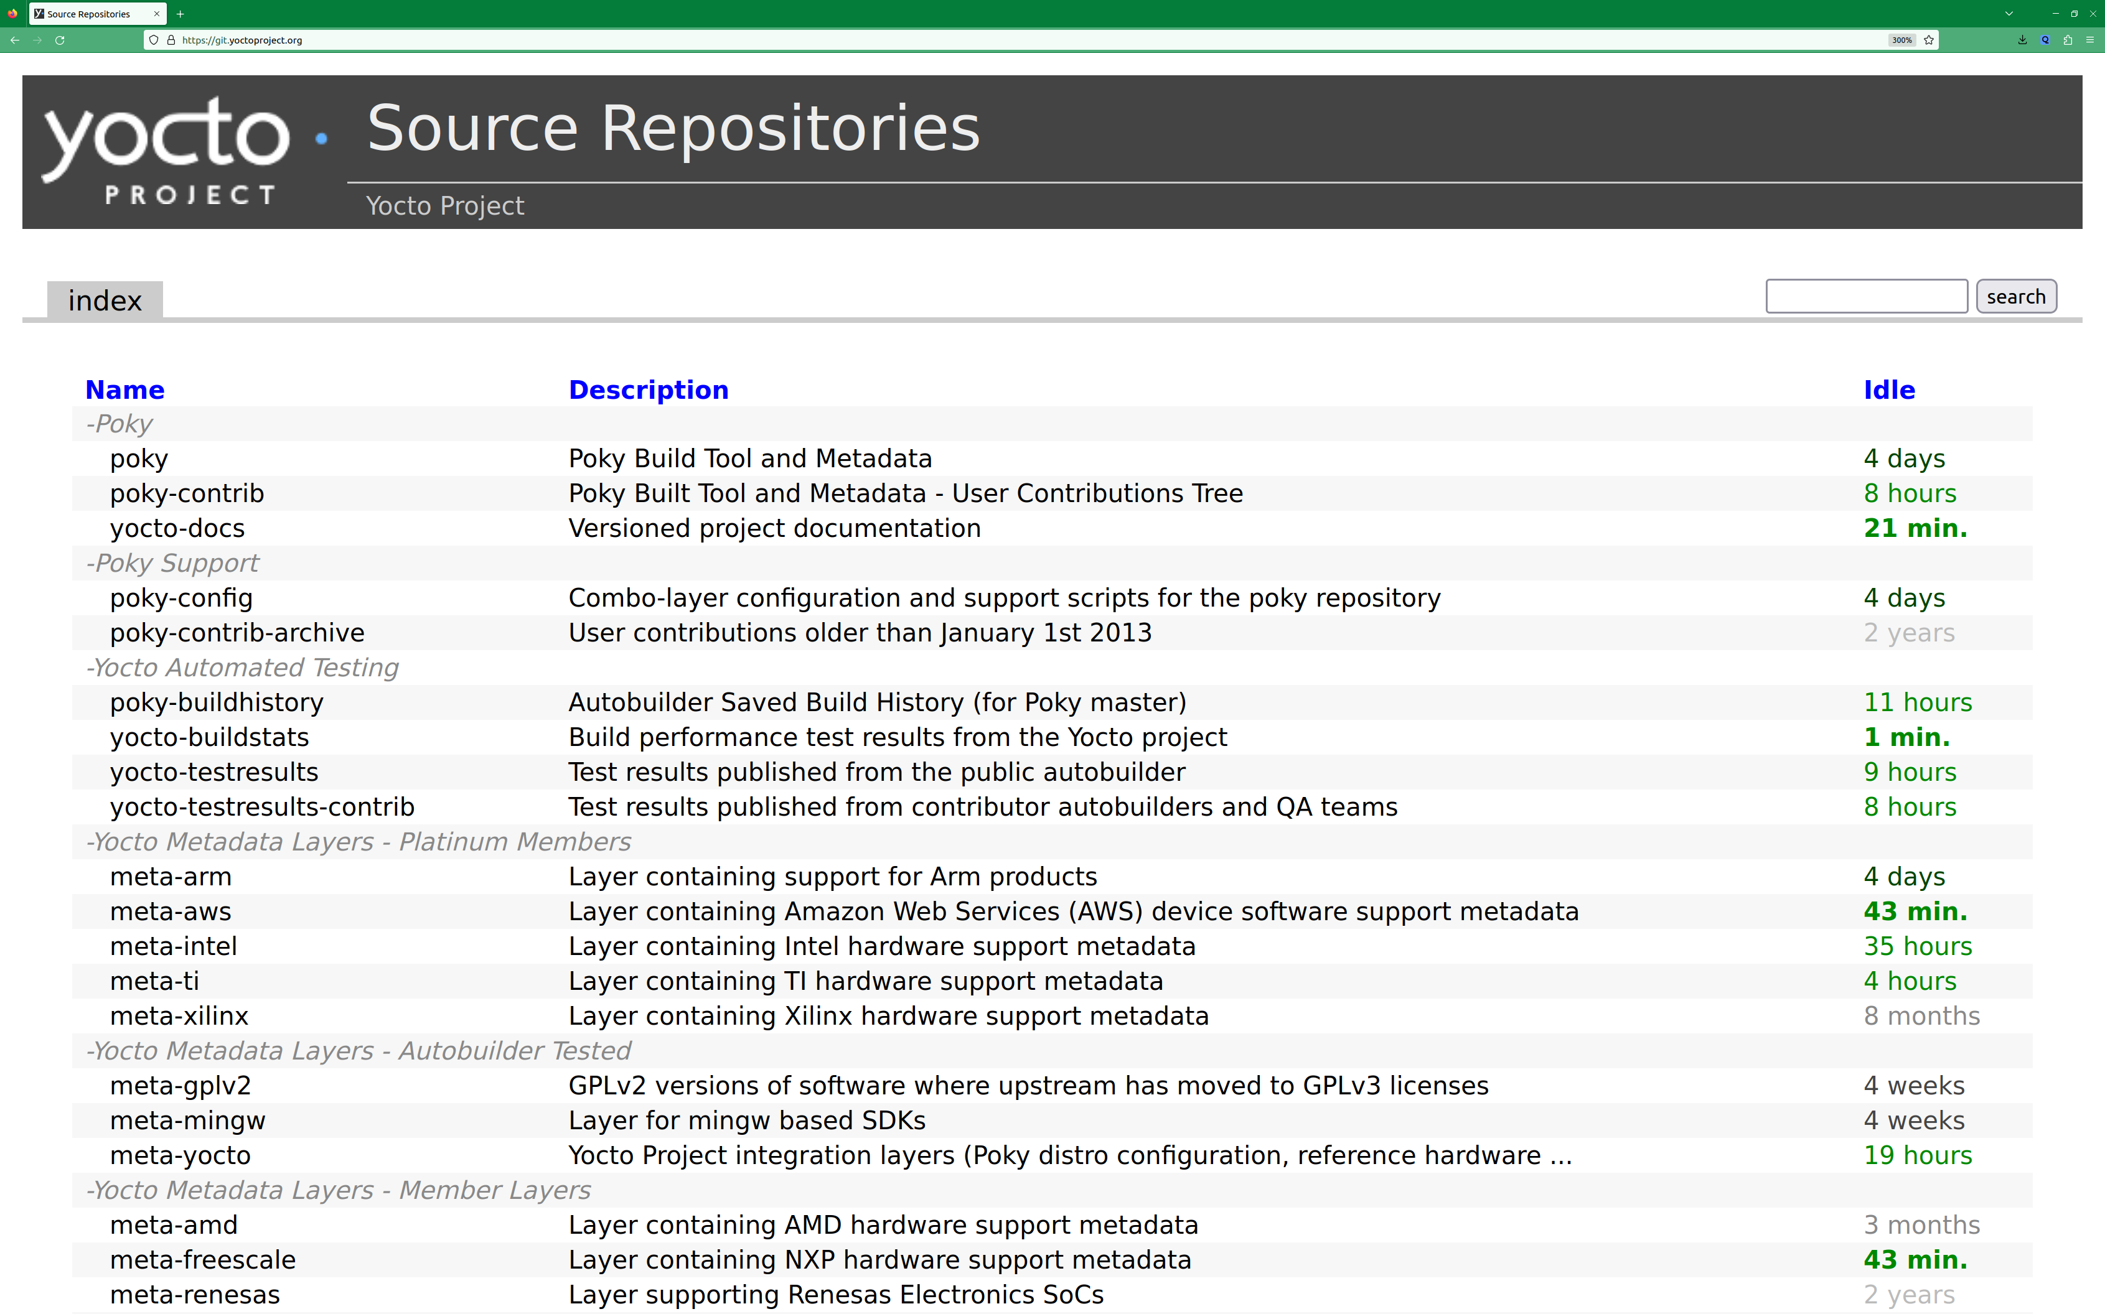
Task: Open the extensions puzzle icon
Action: pyautogui.click(x=2068, y=40)
